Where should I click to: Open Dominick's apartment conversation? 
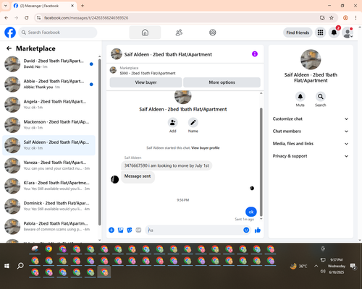(x=49, y=206)
